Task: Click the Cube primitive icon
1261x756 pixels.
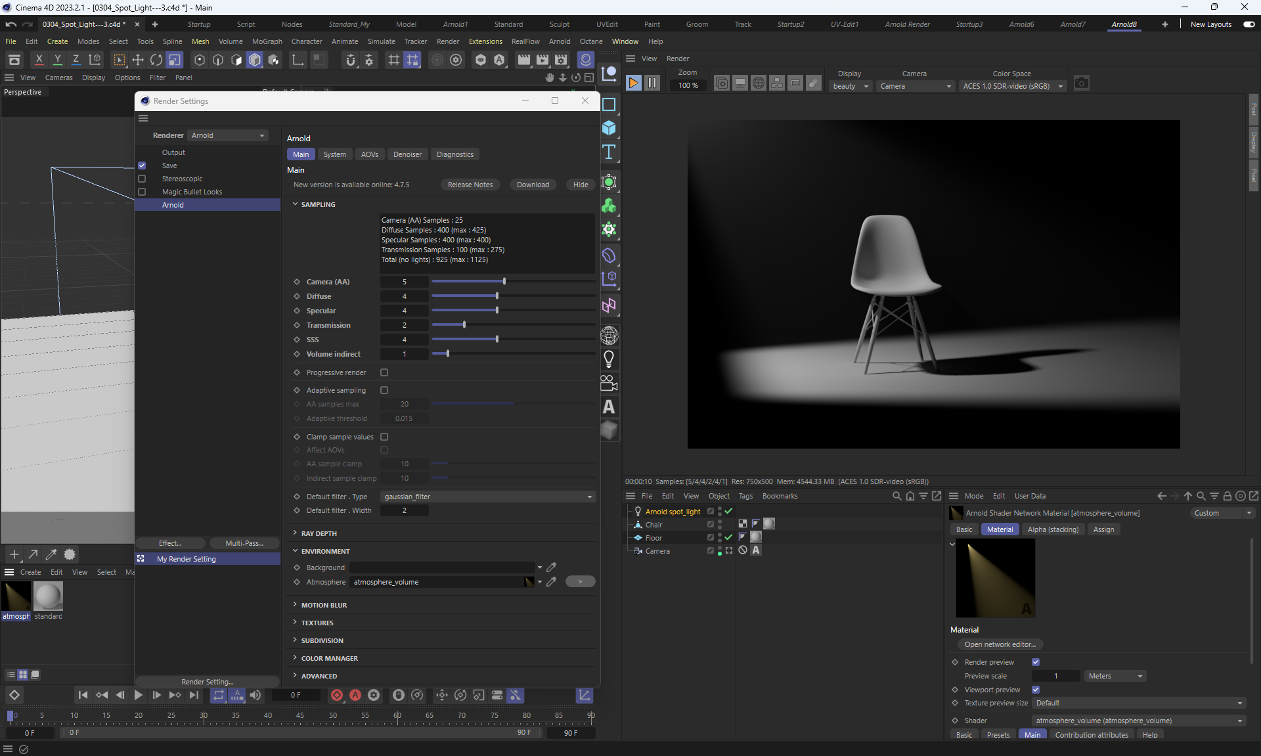Action: coord(609,128)
